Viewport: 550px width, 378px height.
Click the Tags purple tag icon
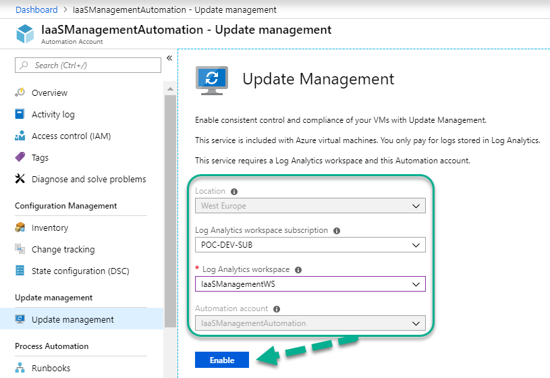point(20,157)
